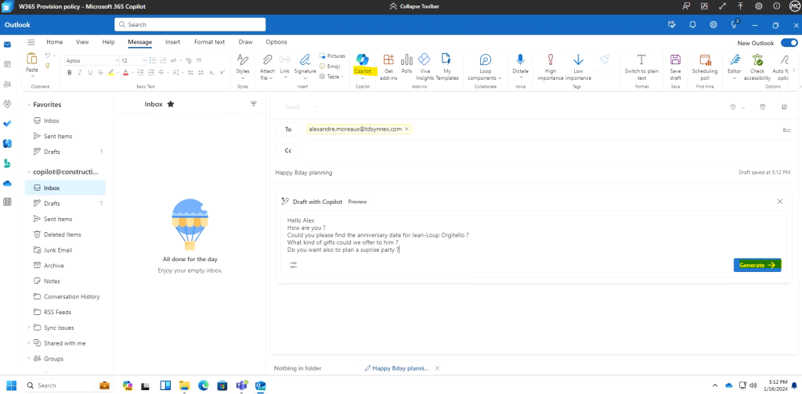802x394 pixels.
Task: Insert Emoji from ribbon
Action: point(330,66)
